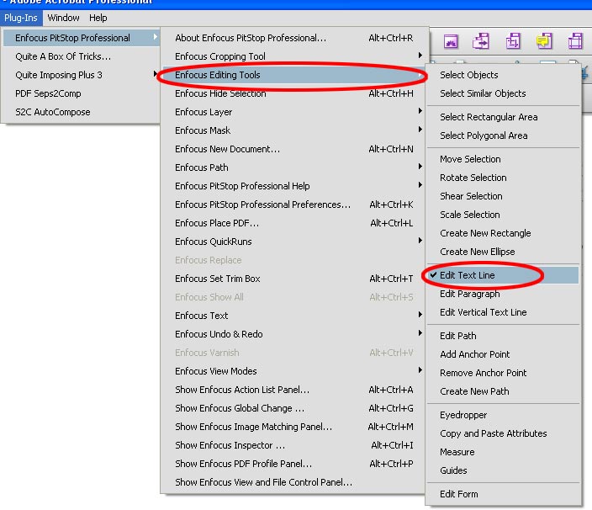Choose Quite A Box Of Tricks
592x510 pixels.
pos(82,56)
